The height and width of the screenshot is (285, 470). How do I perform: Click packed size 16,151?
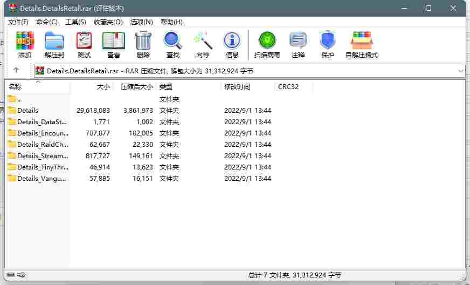pos(143,178)
